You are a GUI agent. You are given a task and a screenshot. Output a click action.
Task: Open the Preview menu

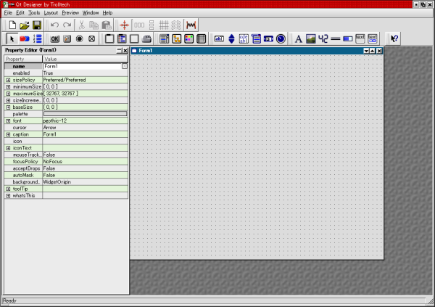[x=70, y=13]
